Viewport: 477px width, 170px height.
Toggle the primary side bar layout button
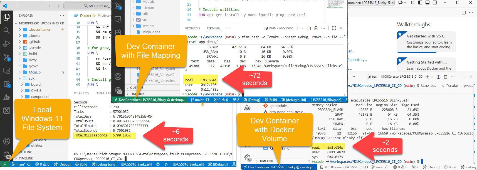pyautogui.click(x=420, y=3)
